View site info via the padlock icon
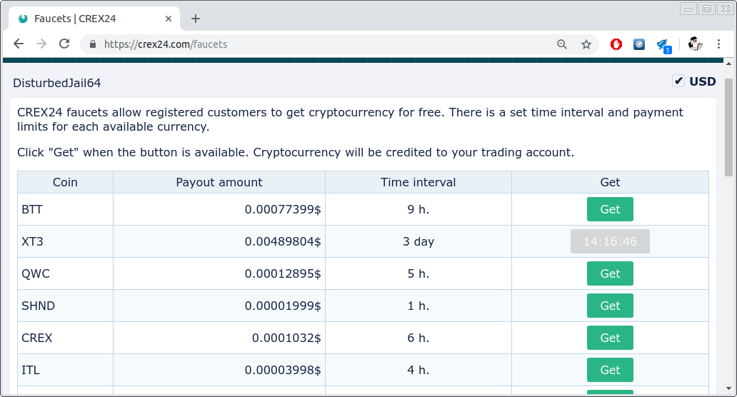737x397 pixels. pos(93,44)
